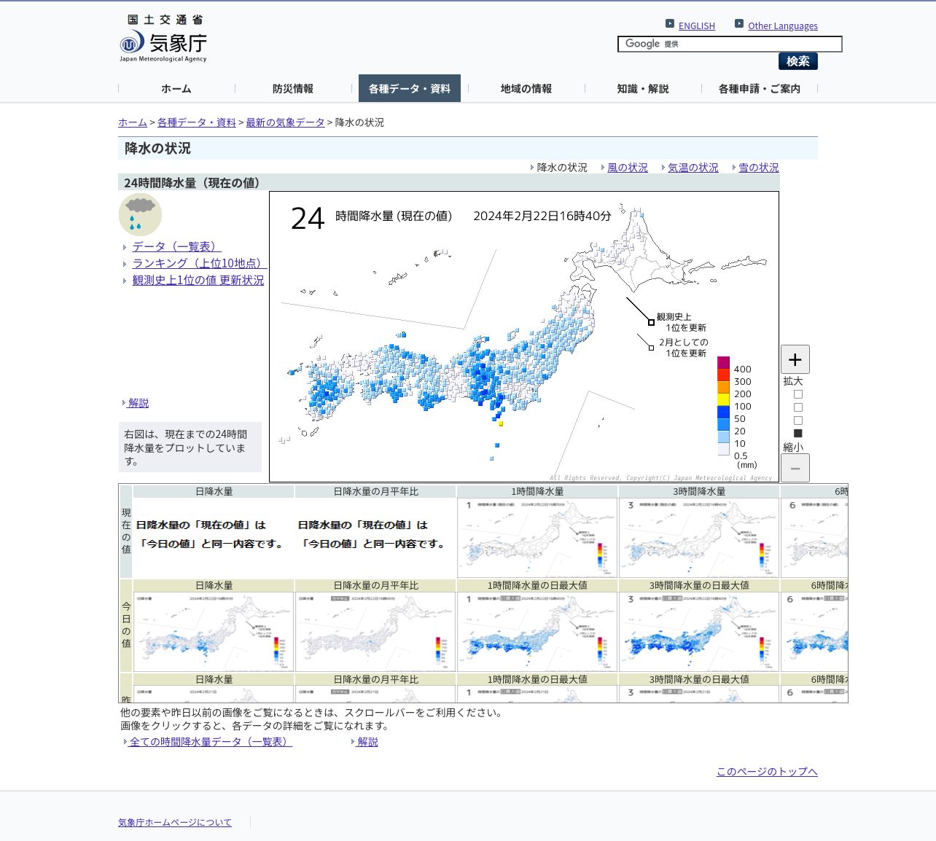Open 観測史上1位の値 更新状況 link
This screenshot has height=841, width=936.
click(198, 280)
